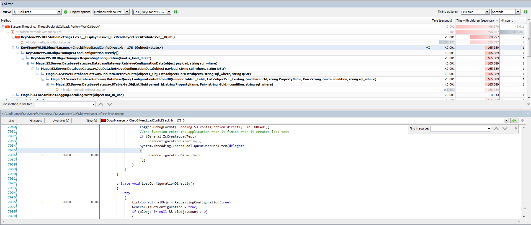Sort by Time with children column header

point(477,20)
